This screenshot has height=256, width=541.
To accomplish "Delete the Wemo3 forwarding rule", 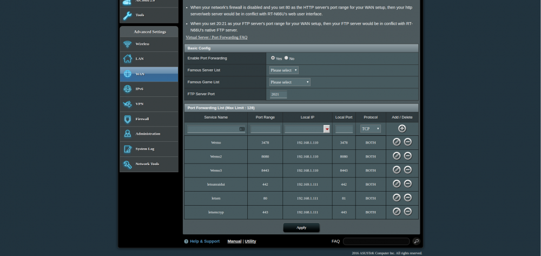I will coord(408,170).
